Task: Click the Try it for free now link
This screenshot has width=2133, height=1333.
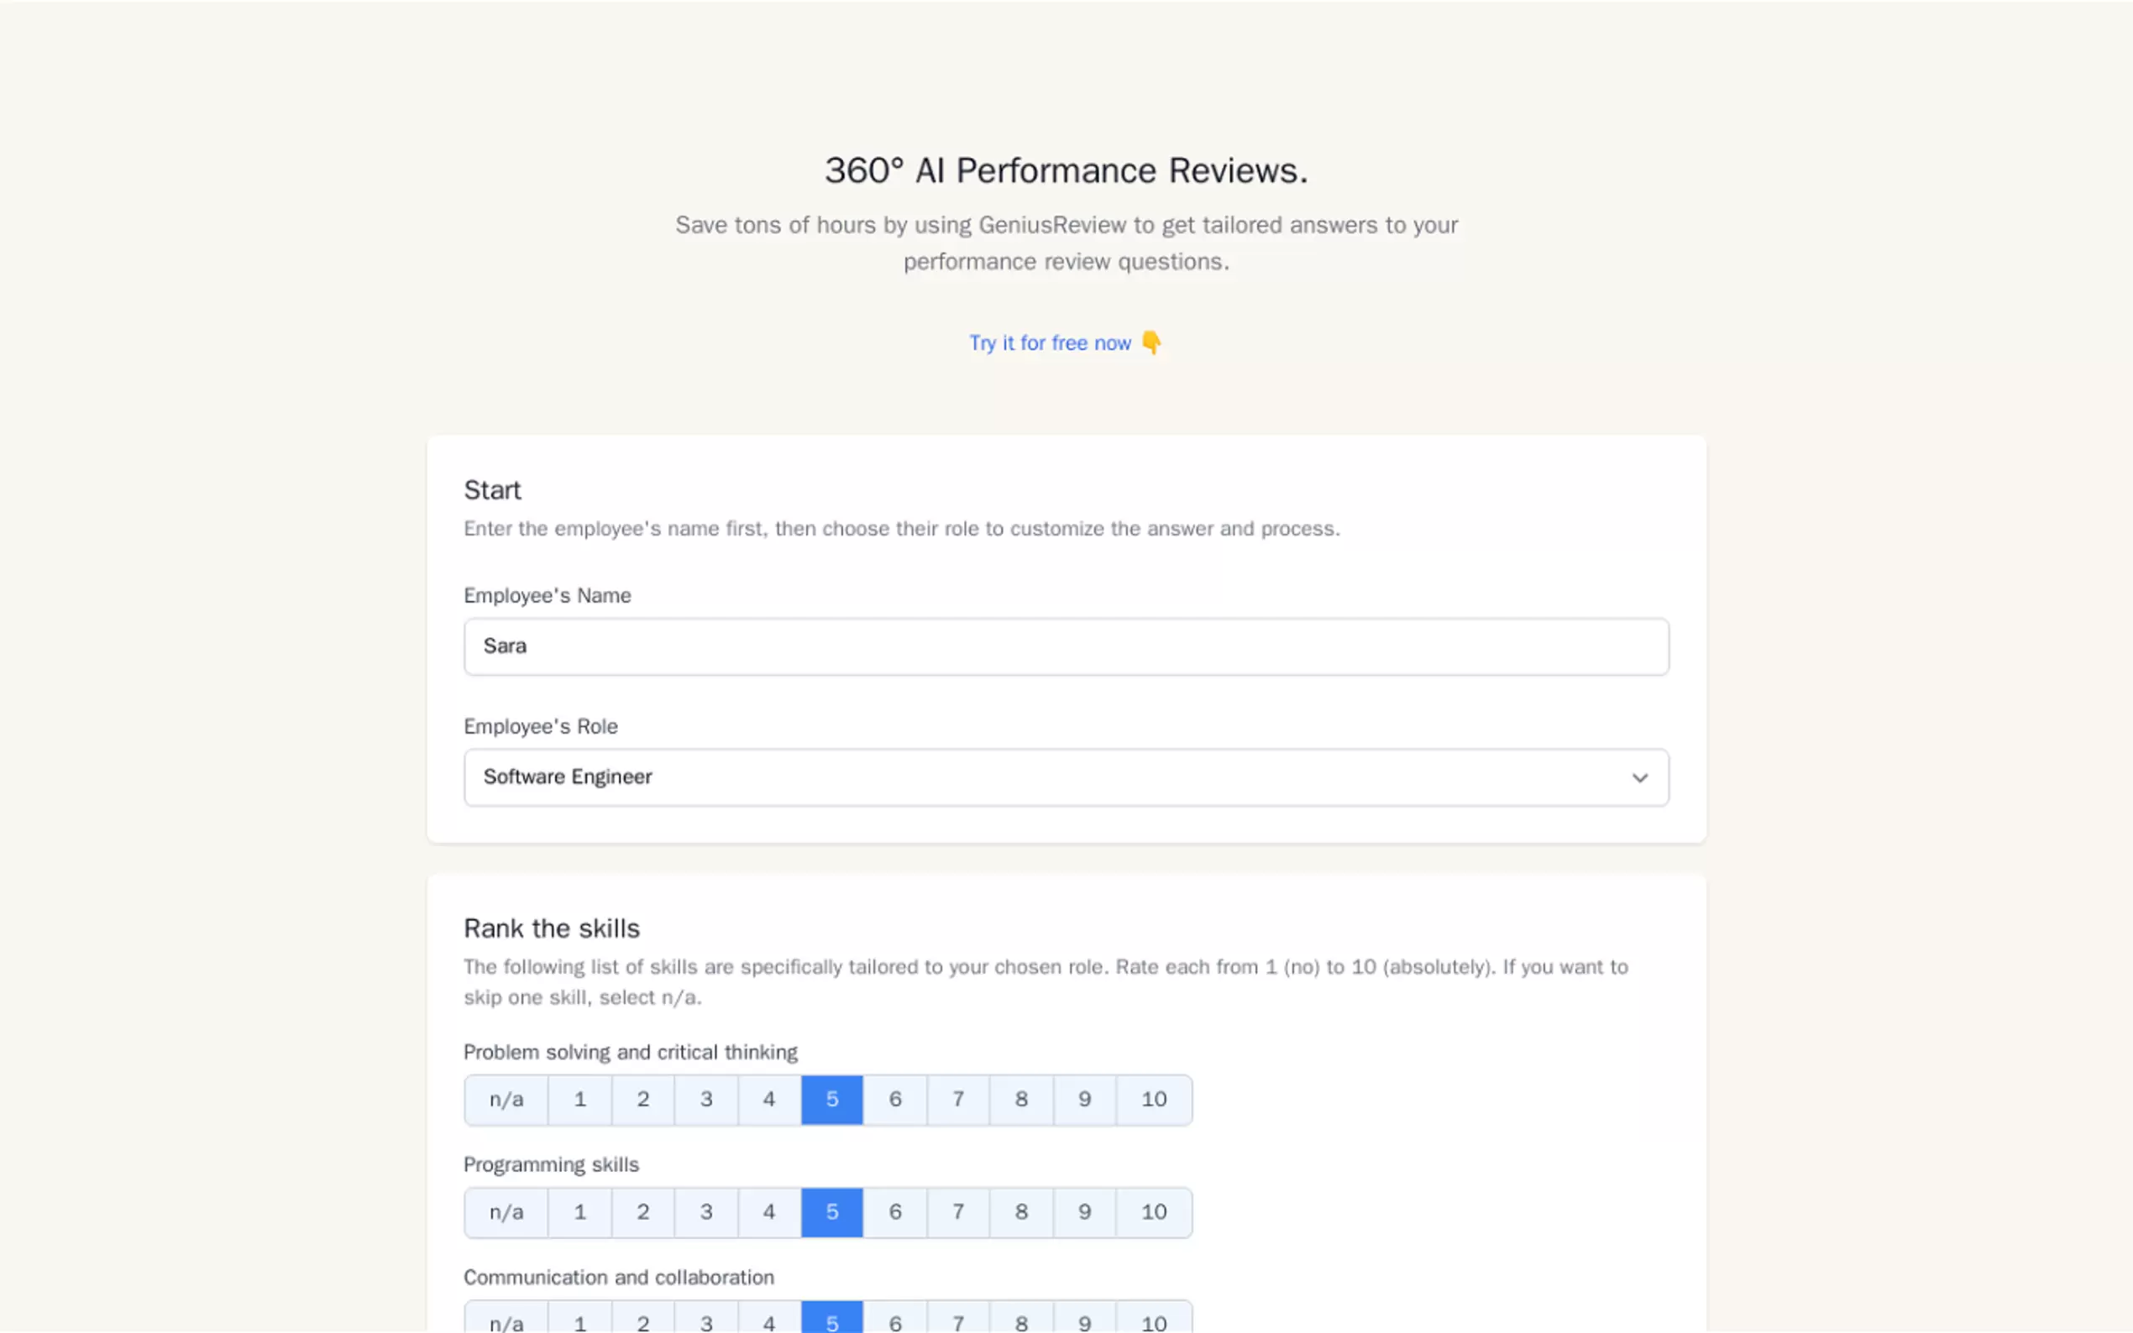Action: tap(1050, 343)
